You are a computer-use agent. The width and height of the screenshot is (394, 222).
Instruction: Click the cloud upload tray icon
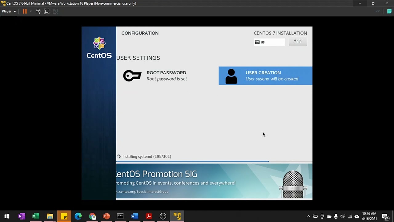pyautogui.click(x=357, y=216)
